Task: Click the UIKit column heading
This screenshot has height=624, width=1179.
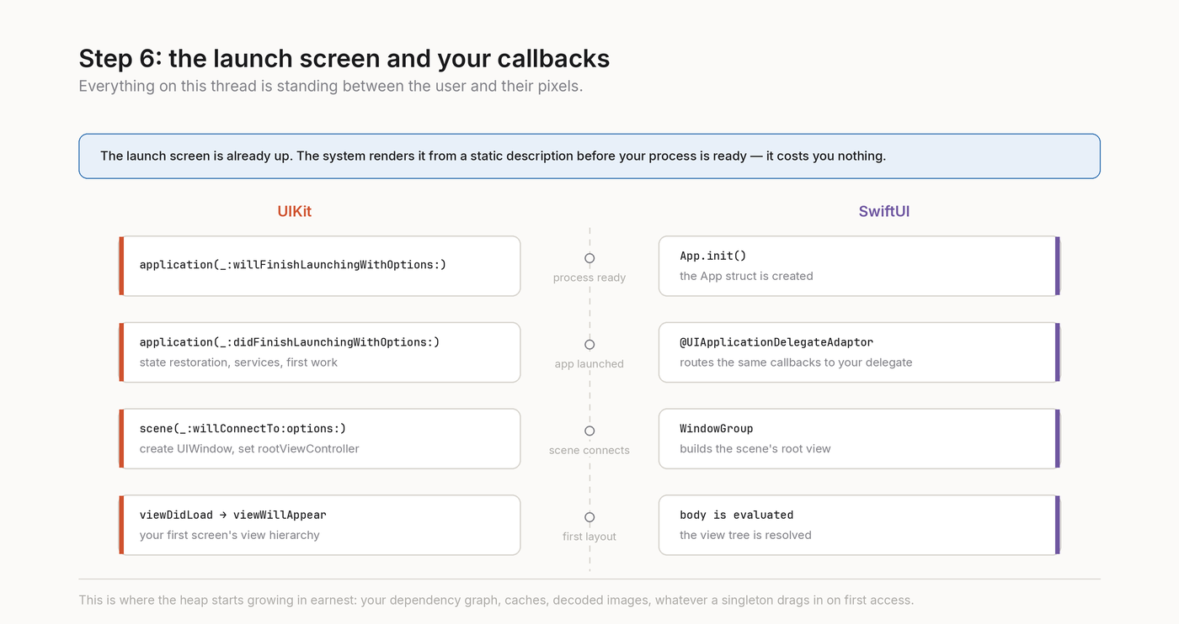Action: click(295, 212)
